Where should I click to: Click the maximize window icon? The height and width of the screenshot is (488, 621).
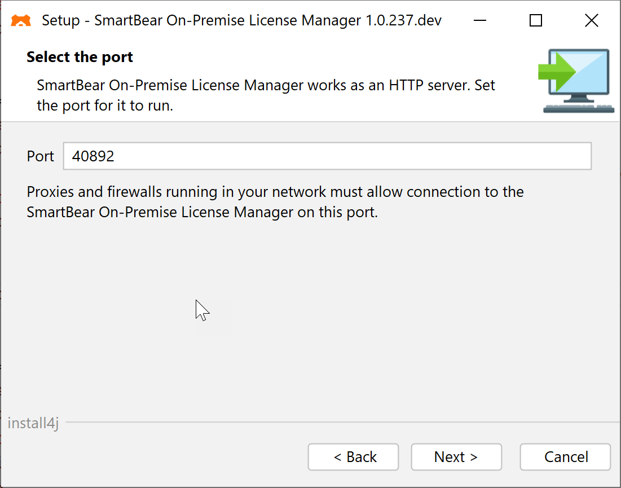pyautogui.click(x=535, y=20)
